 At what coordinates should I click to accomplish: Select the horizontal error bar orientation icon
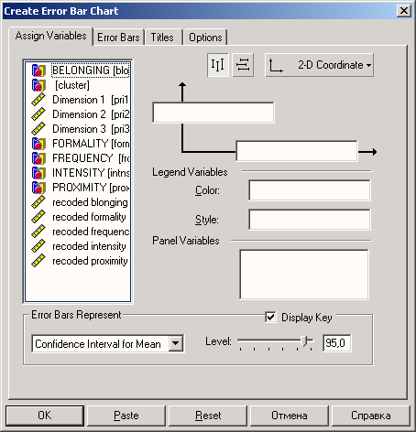(243, 65)
